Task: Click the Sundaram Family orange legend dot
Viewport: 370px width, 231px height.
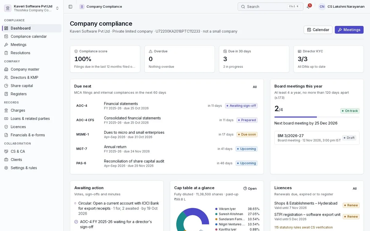Action: (x=216, y=219)
